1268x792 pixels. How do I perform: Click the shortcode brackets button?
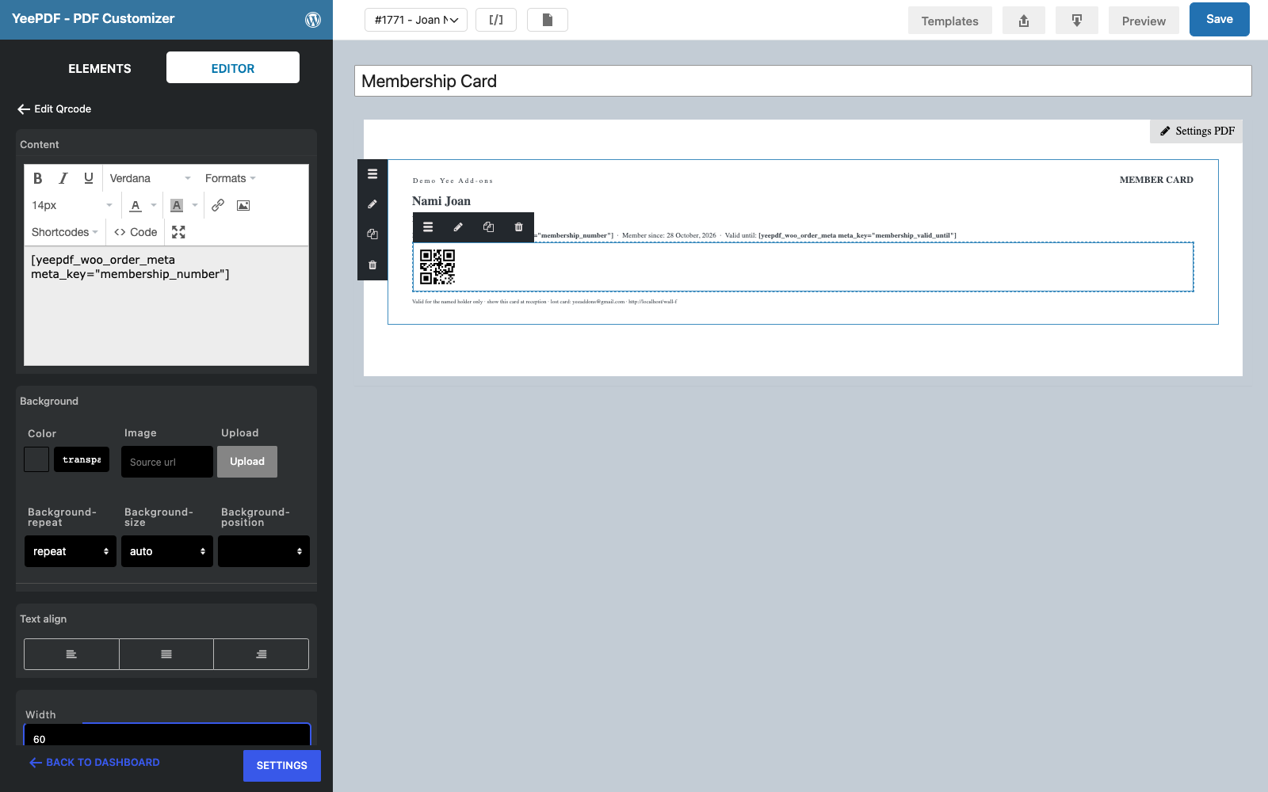click(x=496, y=20)
